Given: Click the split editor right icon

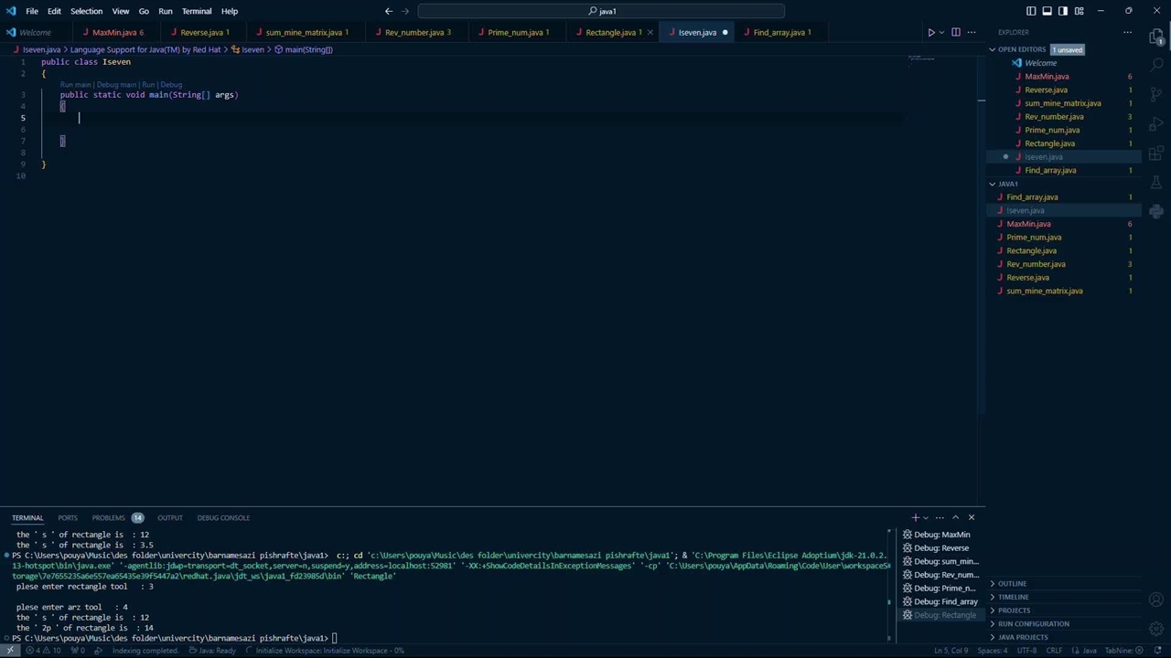Looking at the screenshot, I should (x=956, y=33).
